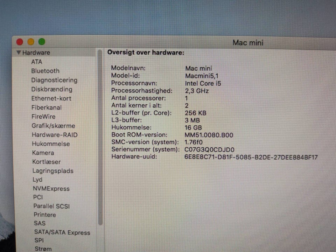336x252 pixels.
Task: Click the 'Antal kerner i alt:' label
Action: [136, 105]
